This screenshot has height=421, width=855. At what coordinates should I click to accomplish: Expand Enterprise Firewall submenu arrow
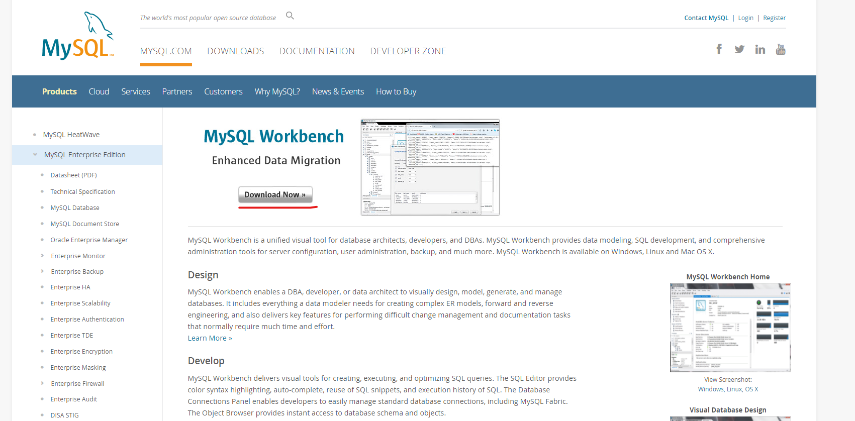[42, 383]
